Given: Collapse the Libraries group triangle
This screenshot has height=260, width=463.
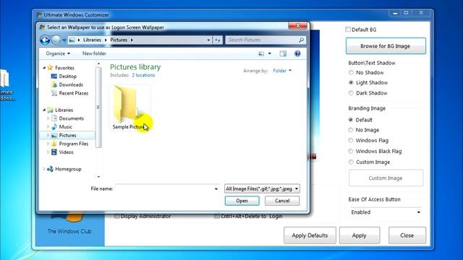Looking at the screenshot, I should [44, 110].
